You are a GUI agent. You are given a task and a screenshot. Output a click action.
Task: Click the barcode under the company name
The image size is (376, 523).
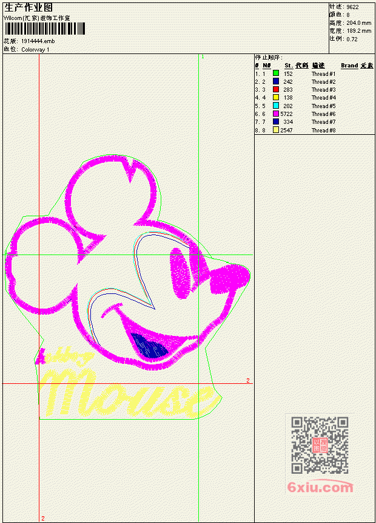click(45, 29)
